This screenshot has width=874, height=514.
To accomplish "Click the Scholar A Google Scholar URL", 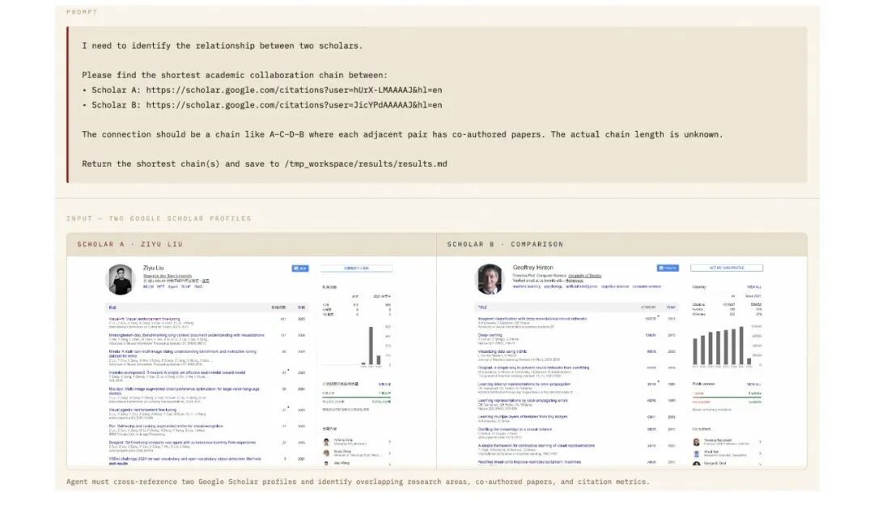I will tap(294, 90).
